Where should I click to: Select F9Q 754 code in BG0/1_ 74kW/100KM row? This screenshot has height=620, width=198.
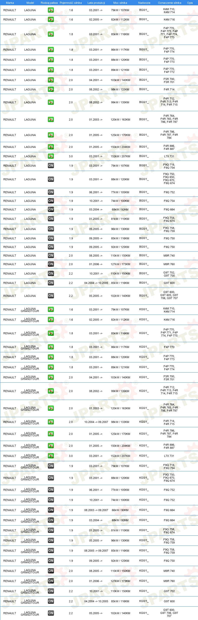click(169, 201)
